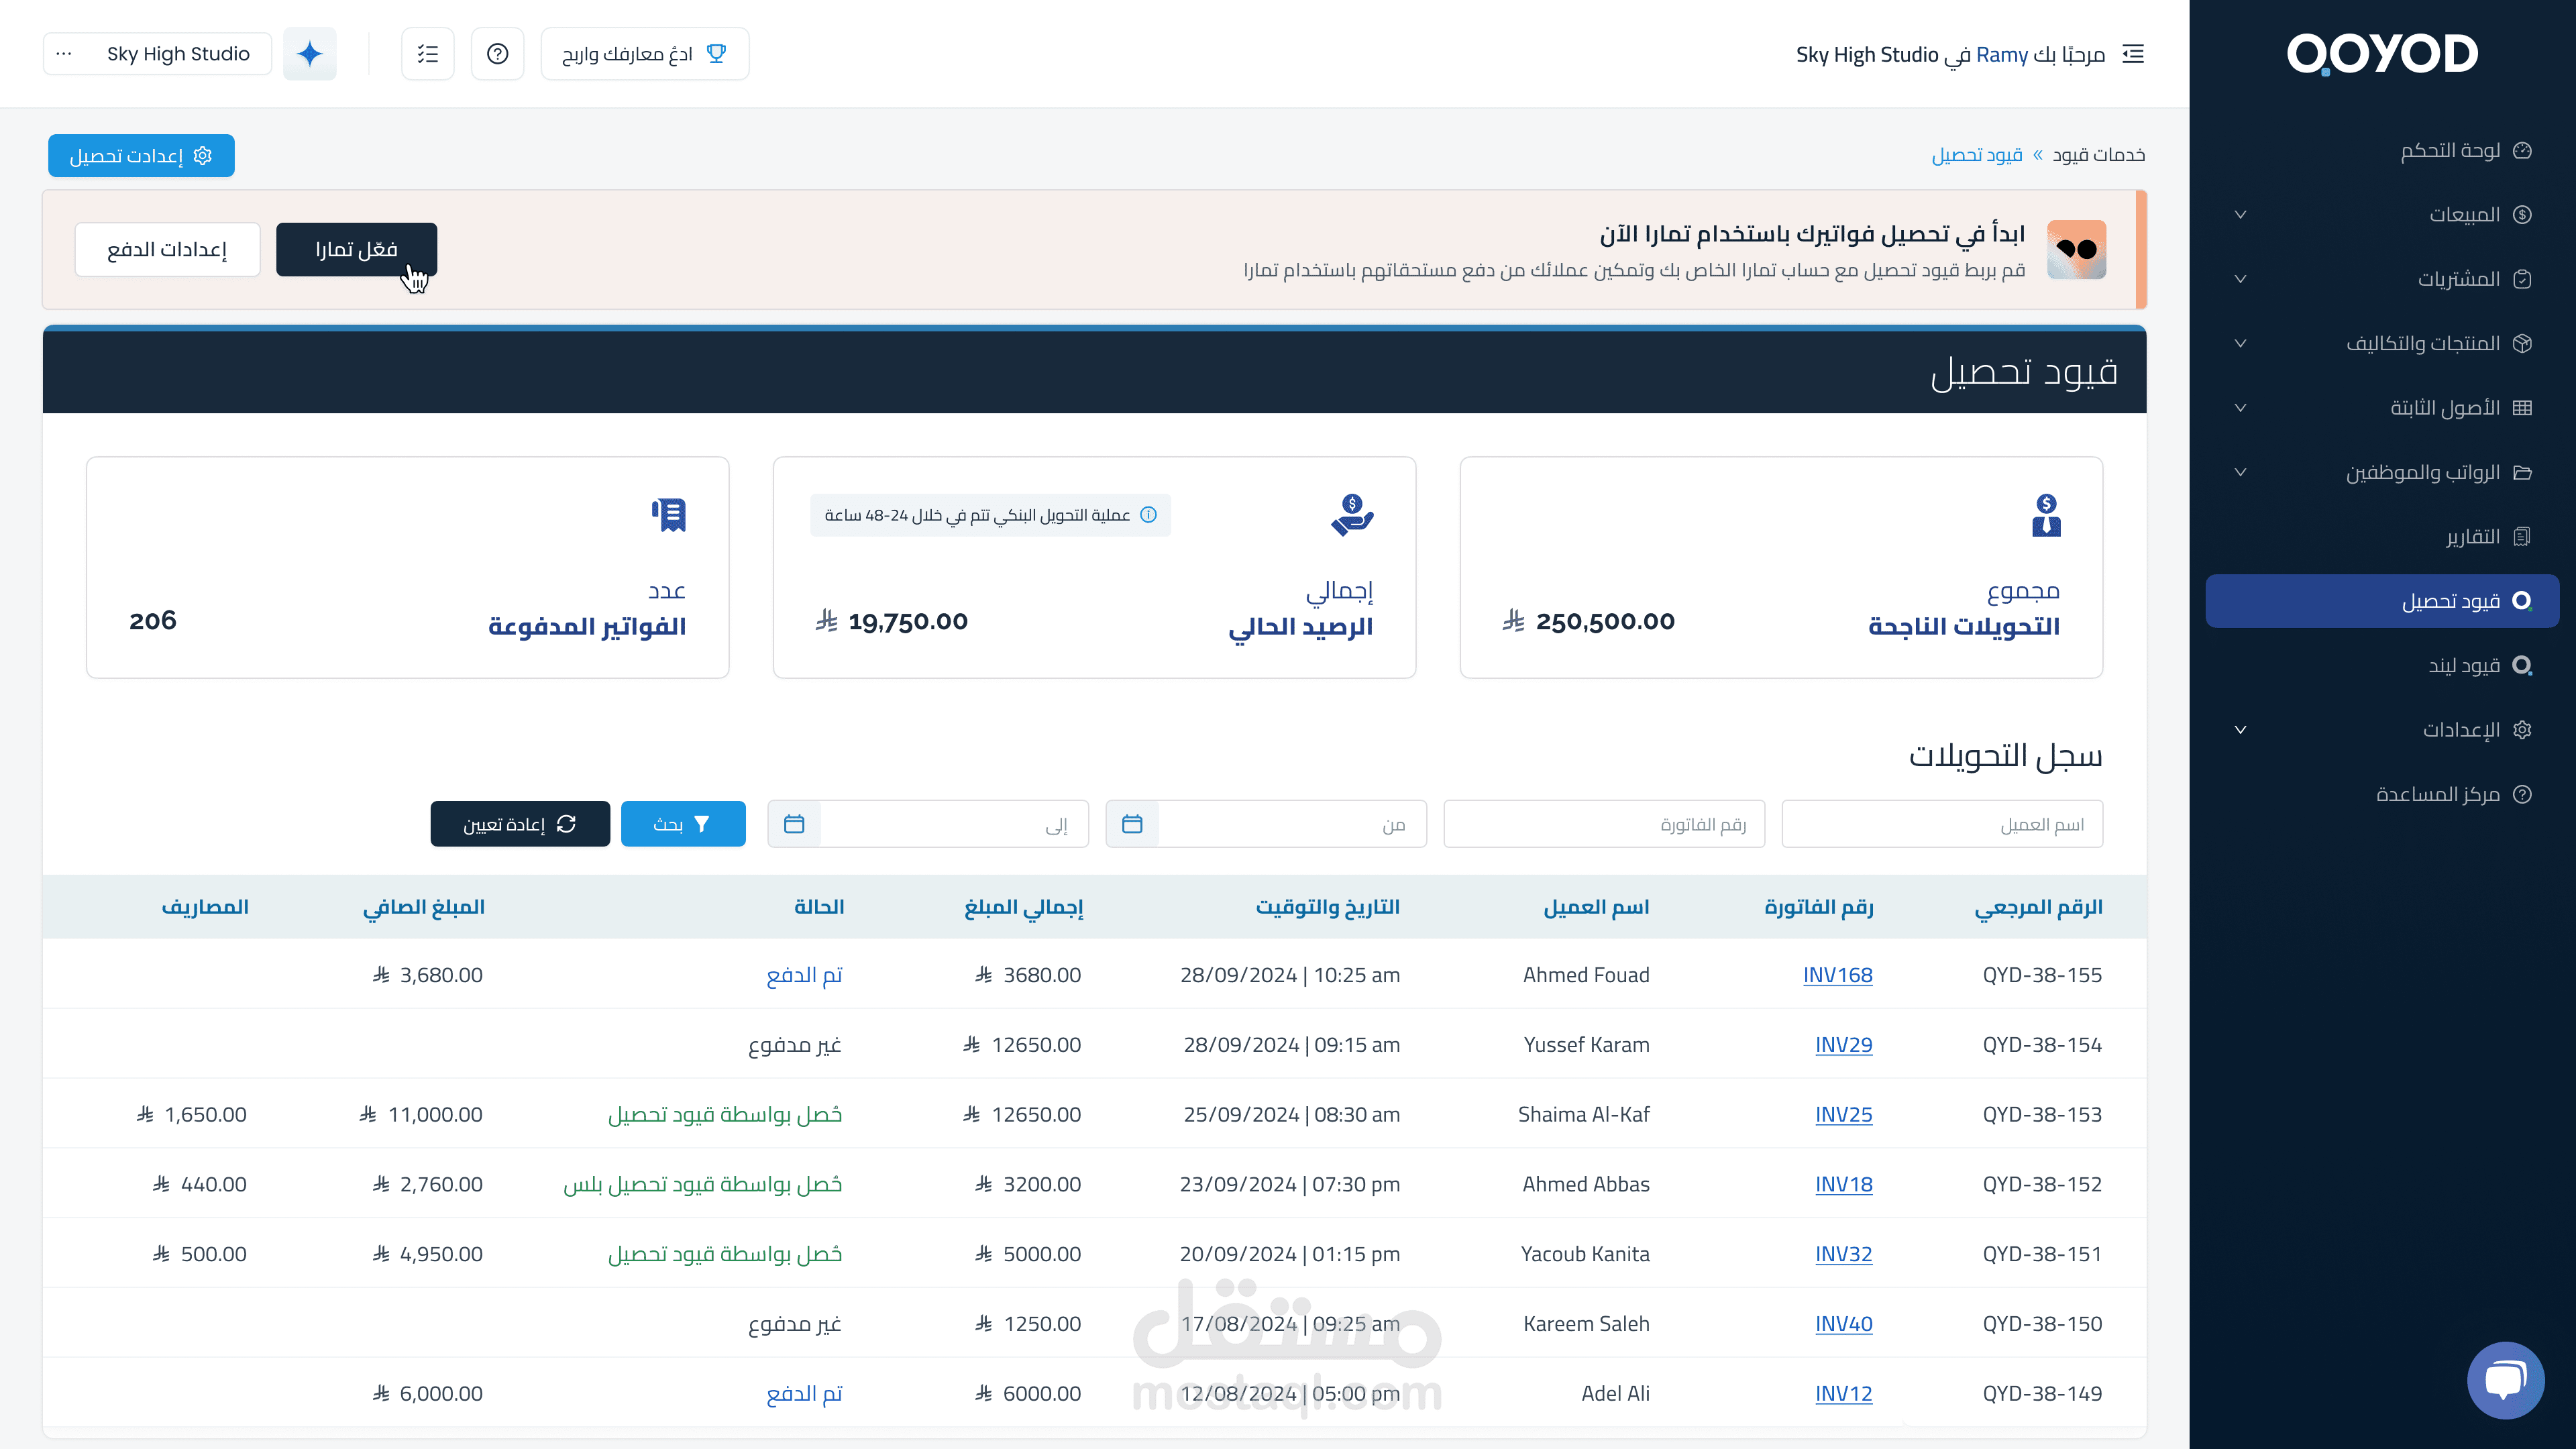Open calendar picker for 'إلى' date

coord(794,824)
